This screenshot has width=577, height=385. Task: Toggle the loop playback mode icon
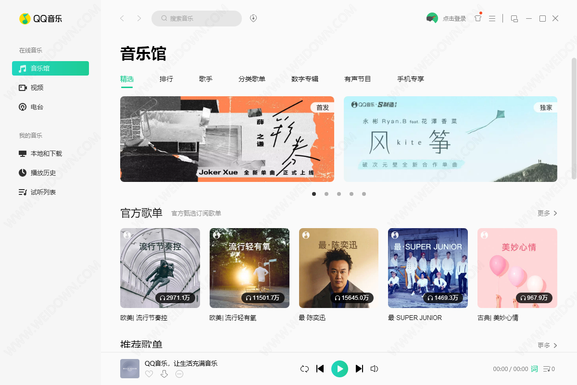304,369
